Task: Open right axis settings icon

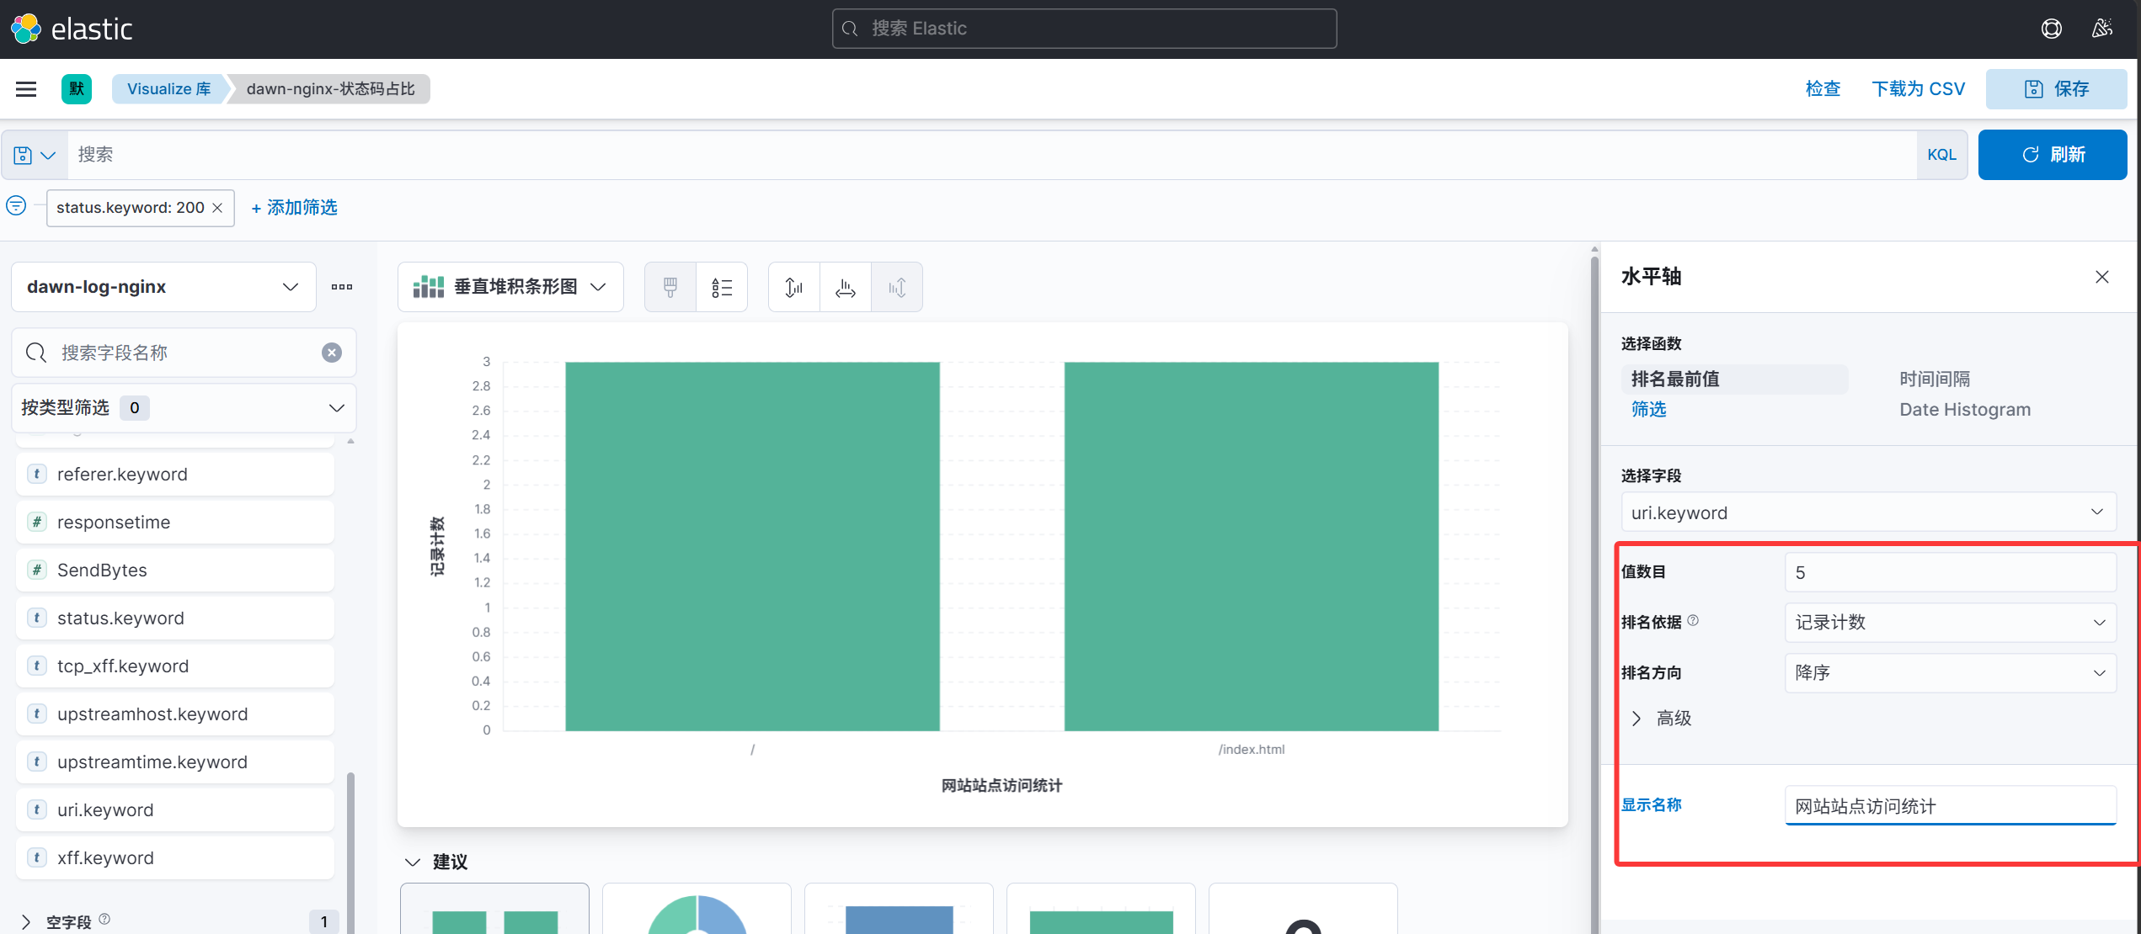Action: [x=897, y=287]
